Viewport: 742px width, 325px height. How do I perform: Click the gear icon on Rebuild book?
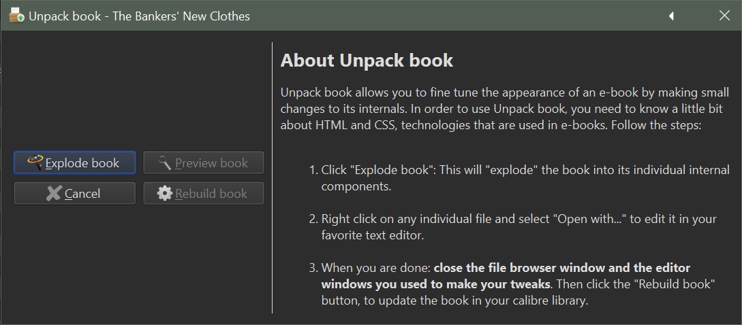point(164,193)
